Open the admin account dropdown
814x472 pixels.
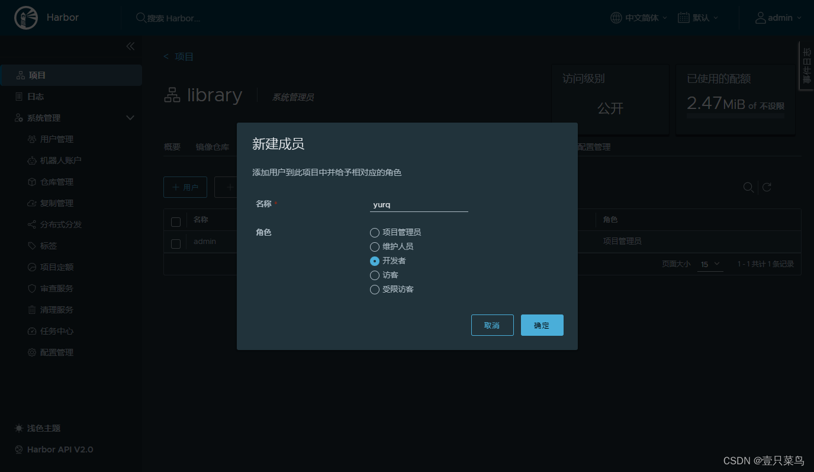coord(778,18)
